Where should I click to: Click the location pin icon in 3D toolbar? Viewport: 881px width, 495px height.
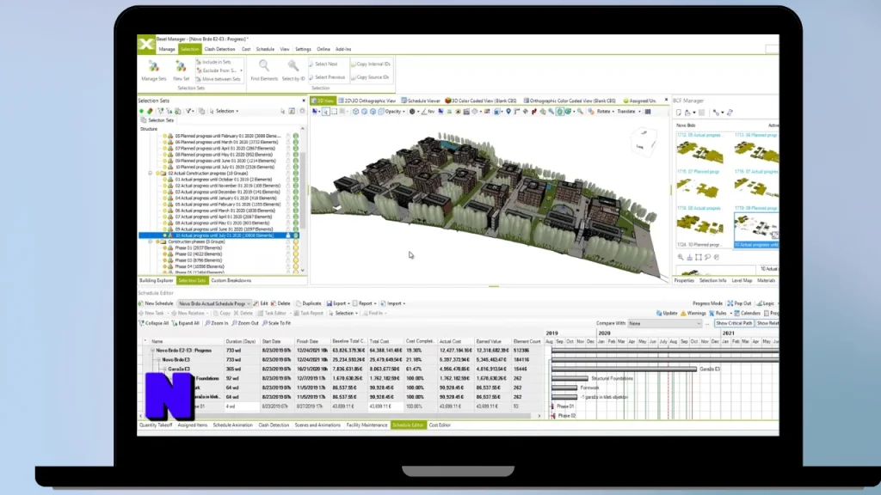click(508, 112)
